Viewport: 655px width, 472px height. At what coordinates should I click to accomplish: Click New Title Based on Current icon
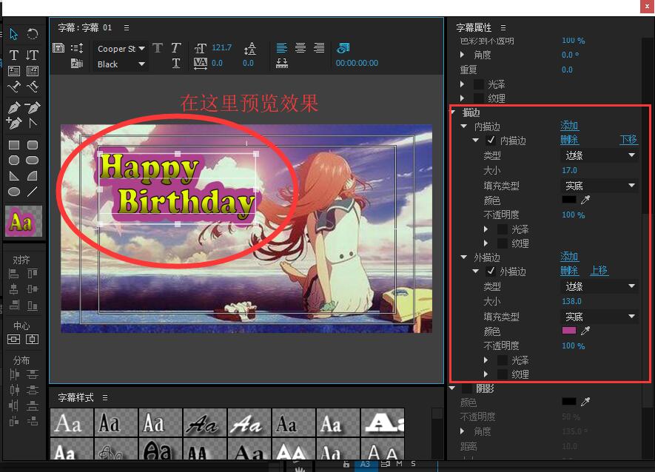58,48
